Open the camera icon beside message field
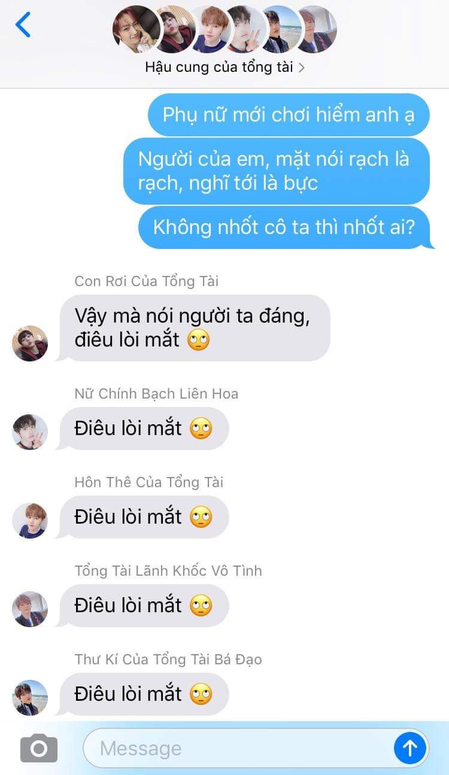 [39, 748]
